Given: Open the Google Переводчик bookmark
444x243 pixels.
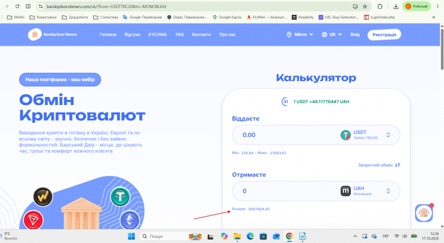Looking at the screenshot, I should coord(142,17).
